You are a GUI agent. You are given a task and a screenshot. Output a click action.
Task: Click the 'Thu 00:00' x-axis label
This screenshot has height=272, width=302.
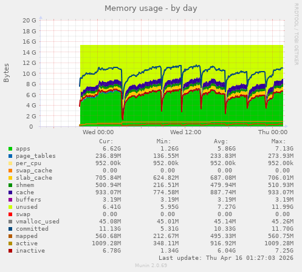click(273, 132)
